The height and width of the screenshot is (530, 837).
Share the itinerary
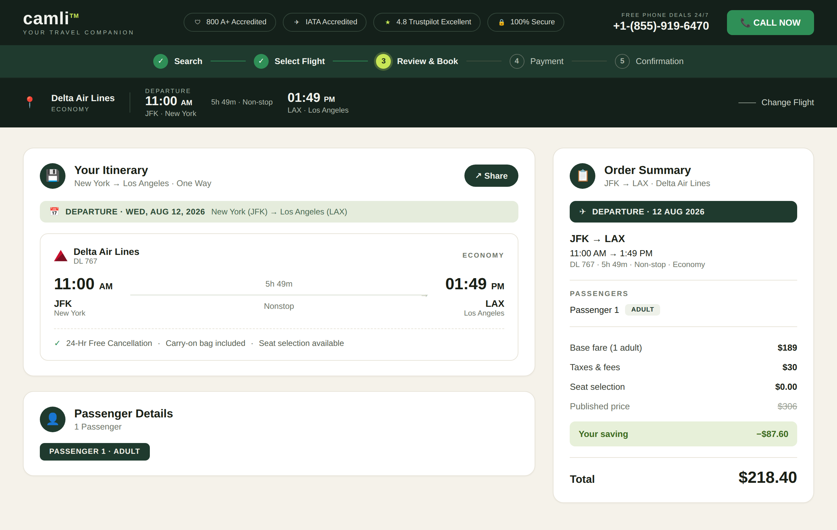pyautogui.click(x=491, y=176)
